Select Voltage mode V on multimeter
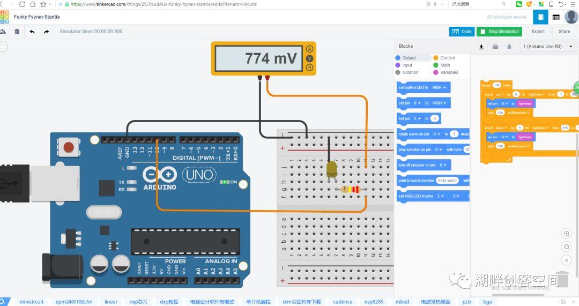The image size is (579, 306). coord(309,58)
